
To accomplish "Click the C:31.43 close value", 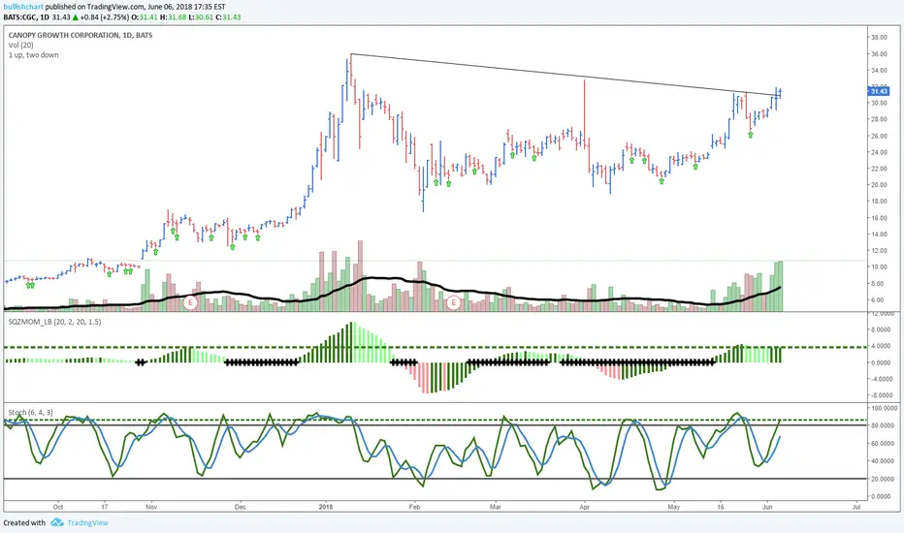I will [228, 17].
